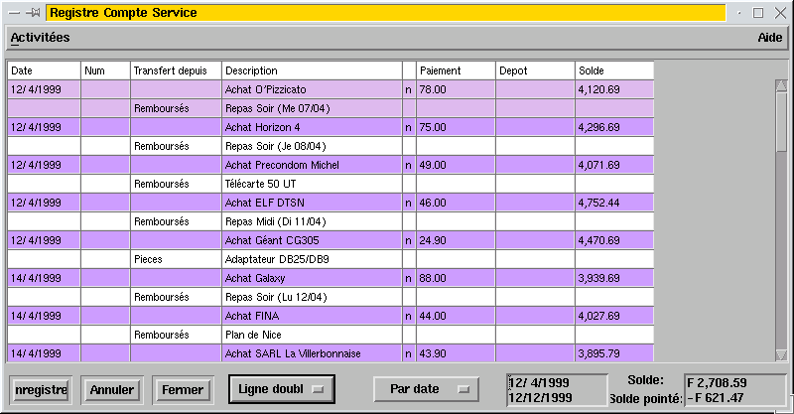Open the Aide menu

tap(769, 37)
